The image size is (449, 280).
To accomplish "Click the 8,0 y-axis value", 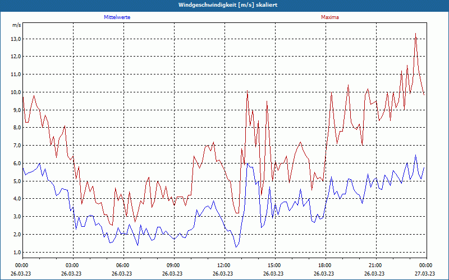I will point(17,128).
